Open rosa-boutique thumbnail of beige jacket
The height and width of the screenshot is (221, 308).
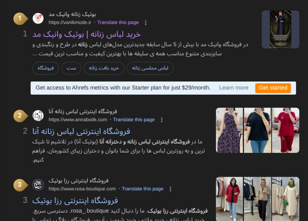[x=257, y=199]
